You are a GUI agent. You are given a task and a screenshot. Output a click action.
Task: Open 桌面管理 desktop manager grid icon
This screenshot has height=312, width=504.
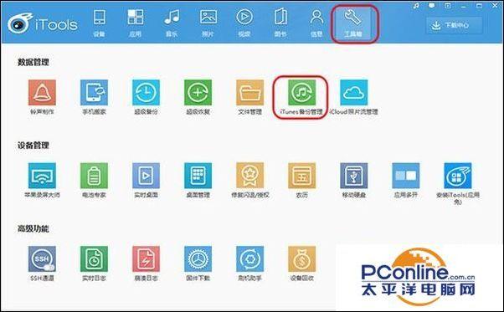click(198, 176)
